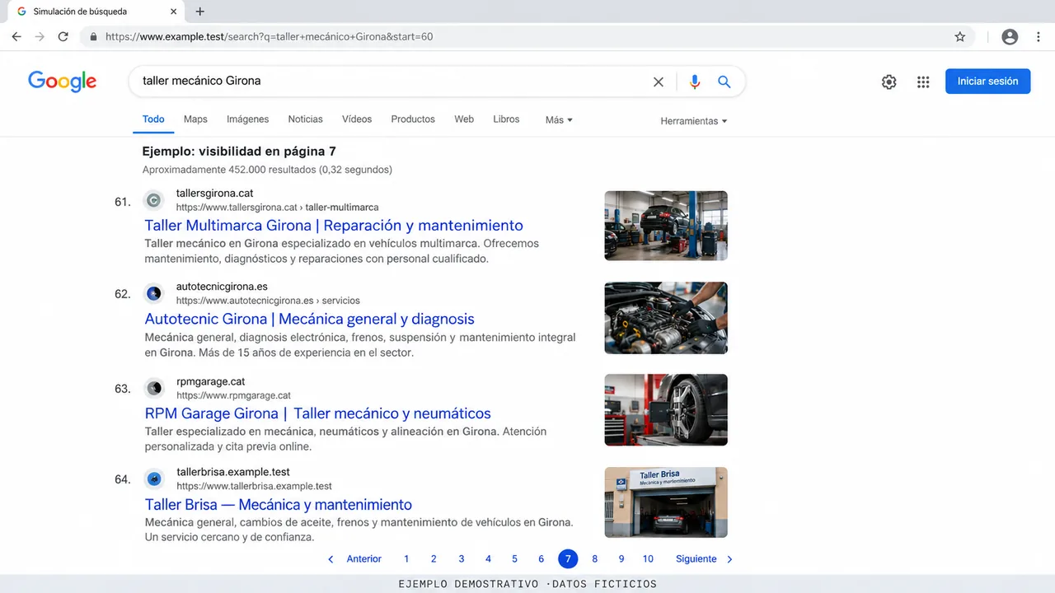The height and width of the screenshot is (593, 1055).
Task: Open search settings gear icon
Action: [x=889, y=82]
